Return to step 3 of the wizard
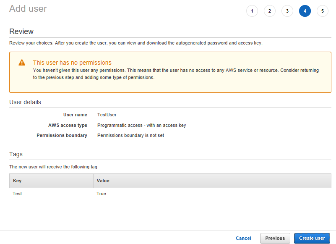This screenshot has width=336, height=244. (x=287, y=11)
